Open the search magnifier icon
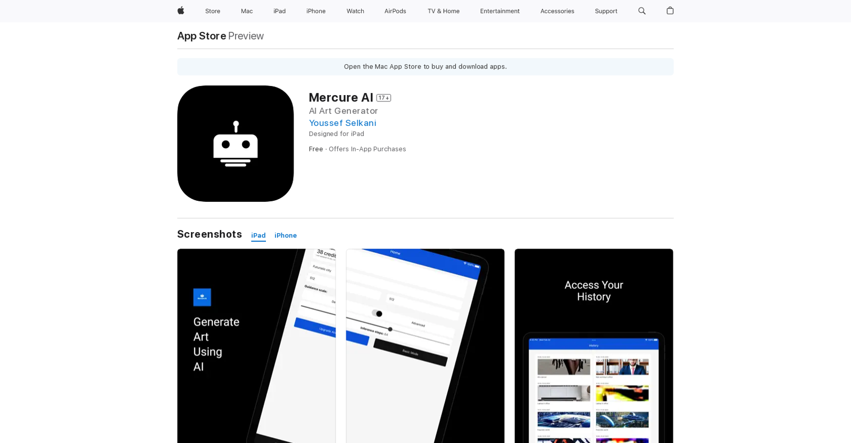The image size is (851, 443). tap(642, 11)
